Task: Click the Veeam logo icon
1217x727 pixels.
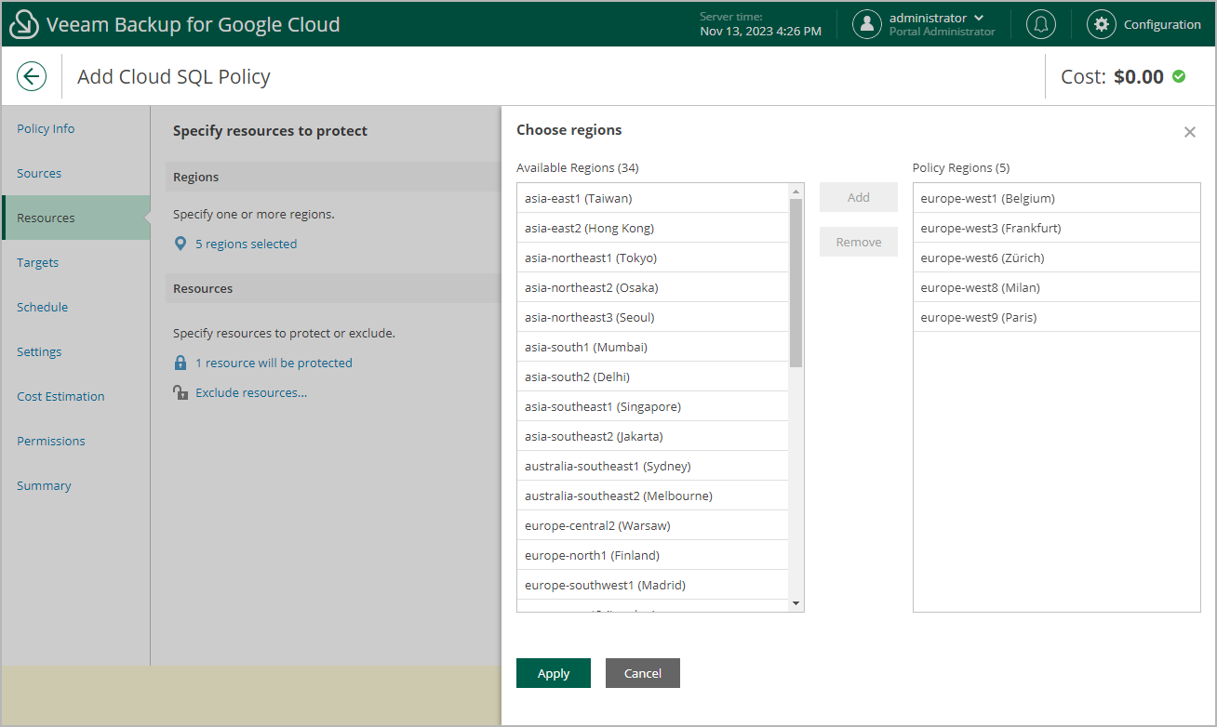Action: (x=24, y=24)
